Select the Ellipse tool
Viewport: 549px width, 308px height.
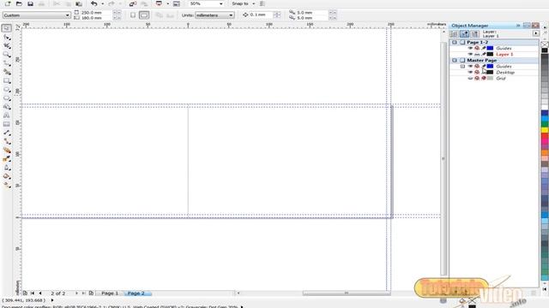click(7, 89)
